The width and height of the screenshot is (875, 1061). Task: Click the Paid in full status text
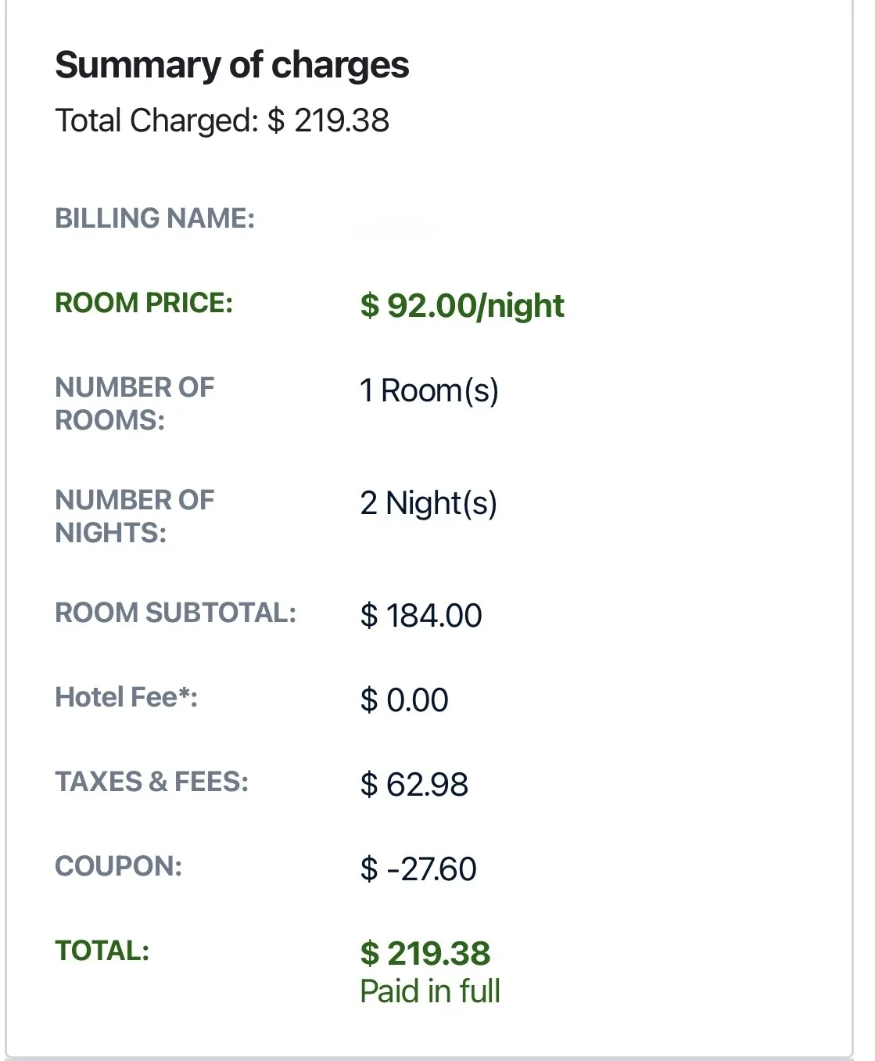[430, 991]
